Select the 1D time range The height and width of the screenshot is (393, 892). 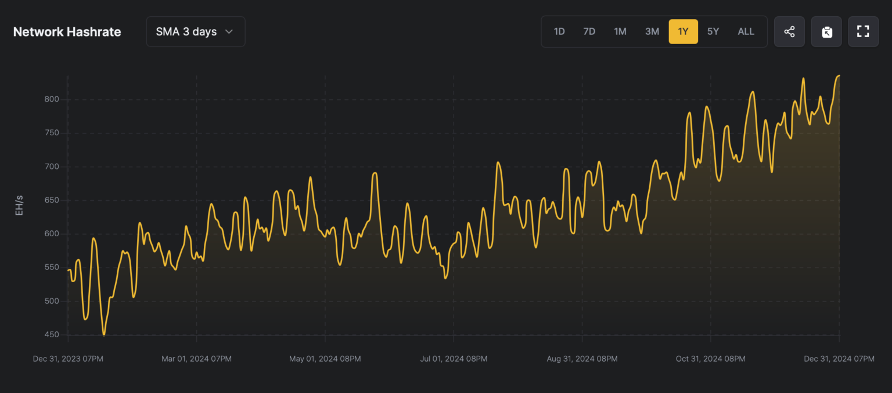click(x=559, y=31)
